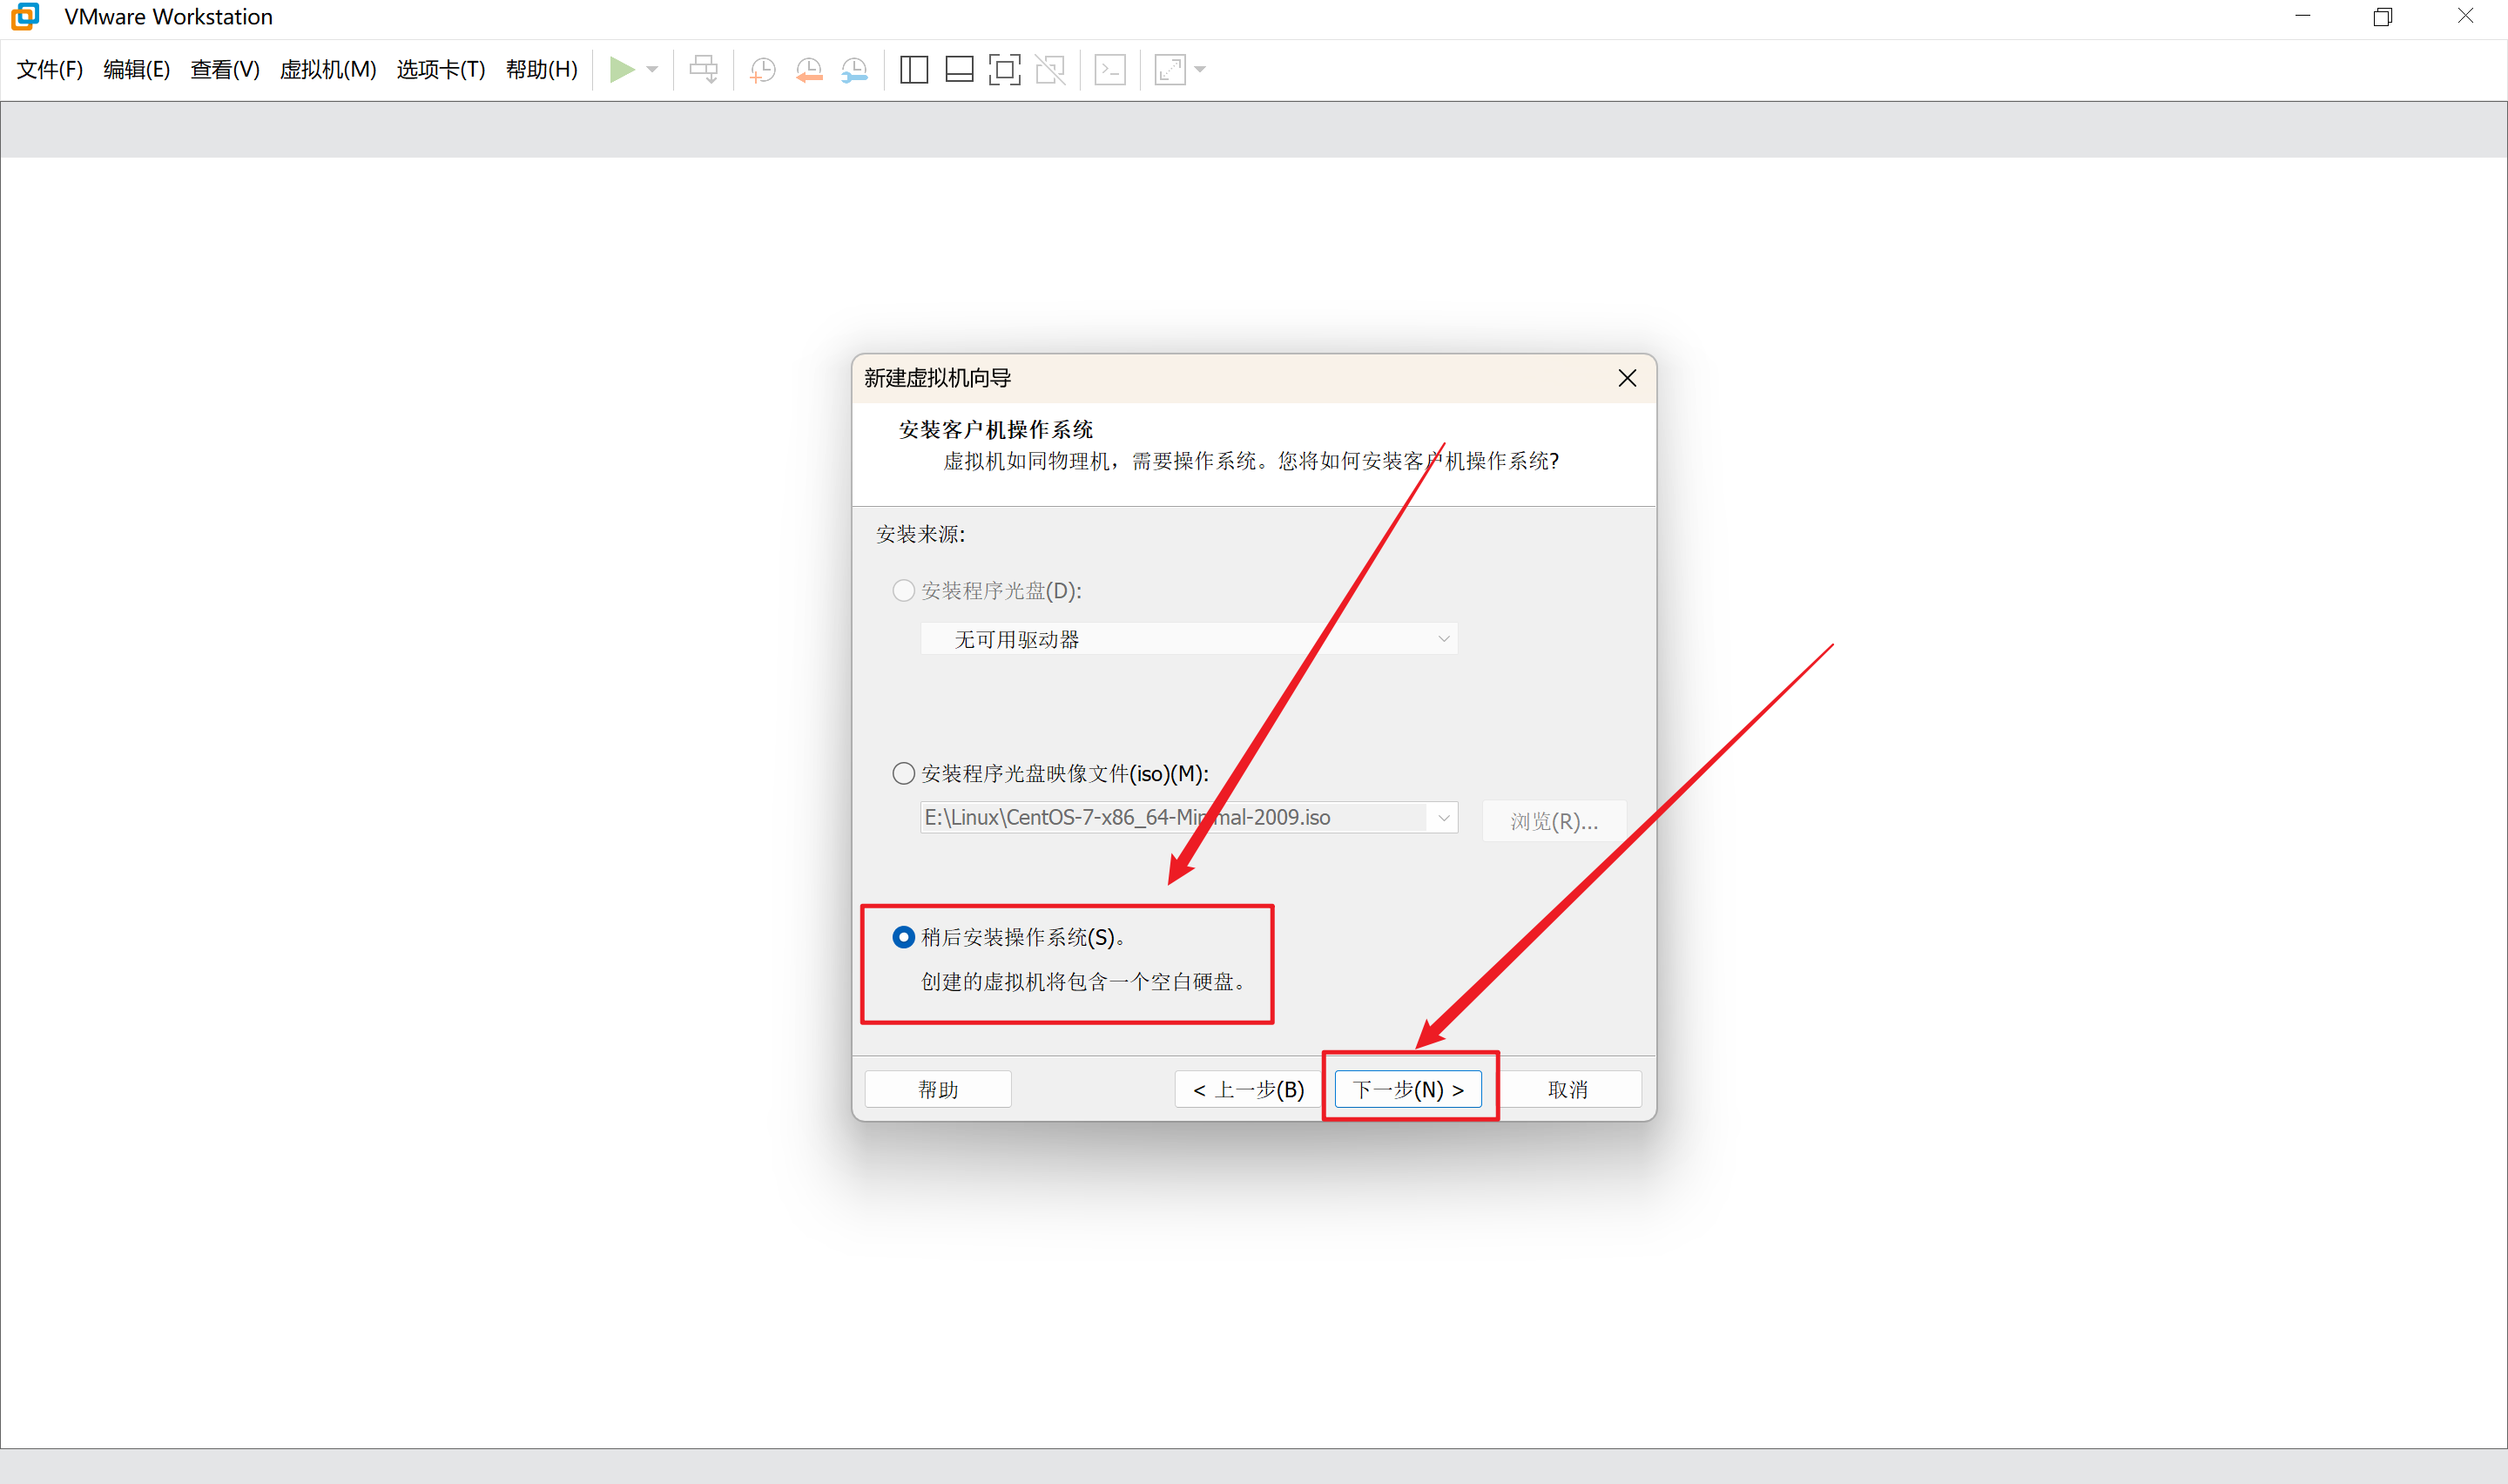
Task: Select 'Install OS later' radio option
Action: 904,937
